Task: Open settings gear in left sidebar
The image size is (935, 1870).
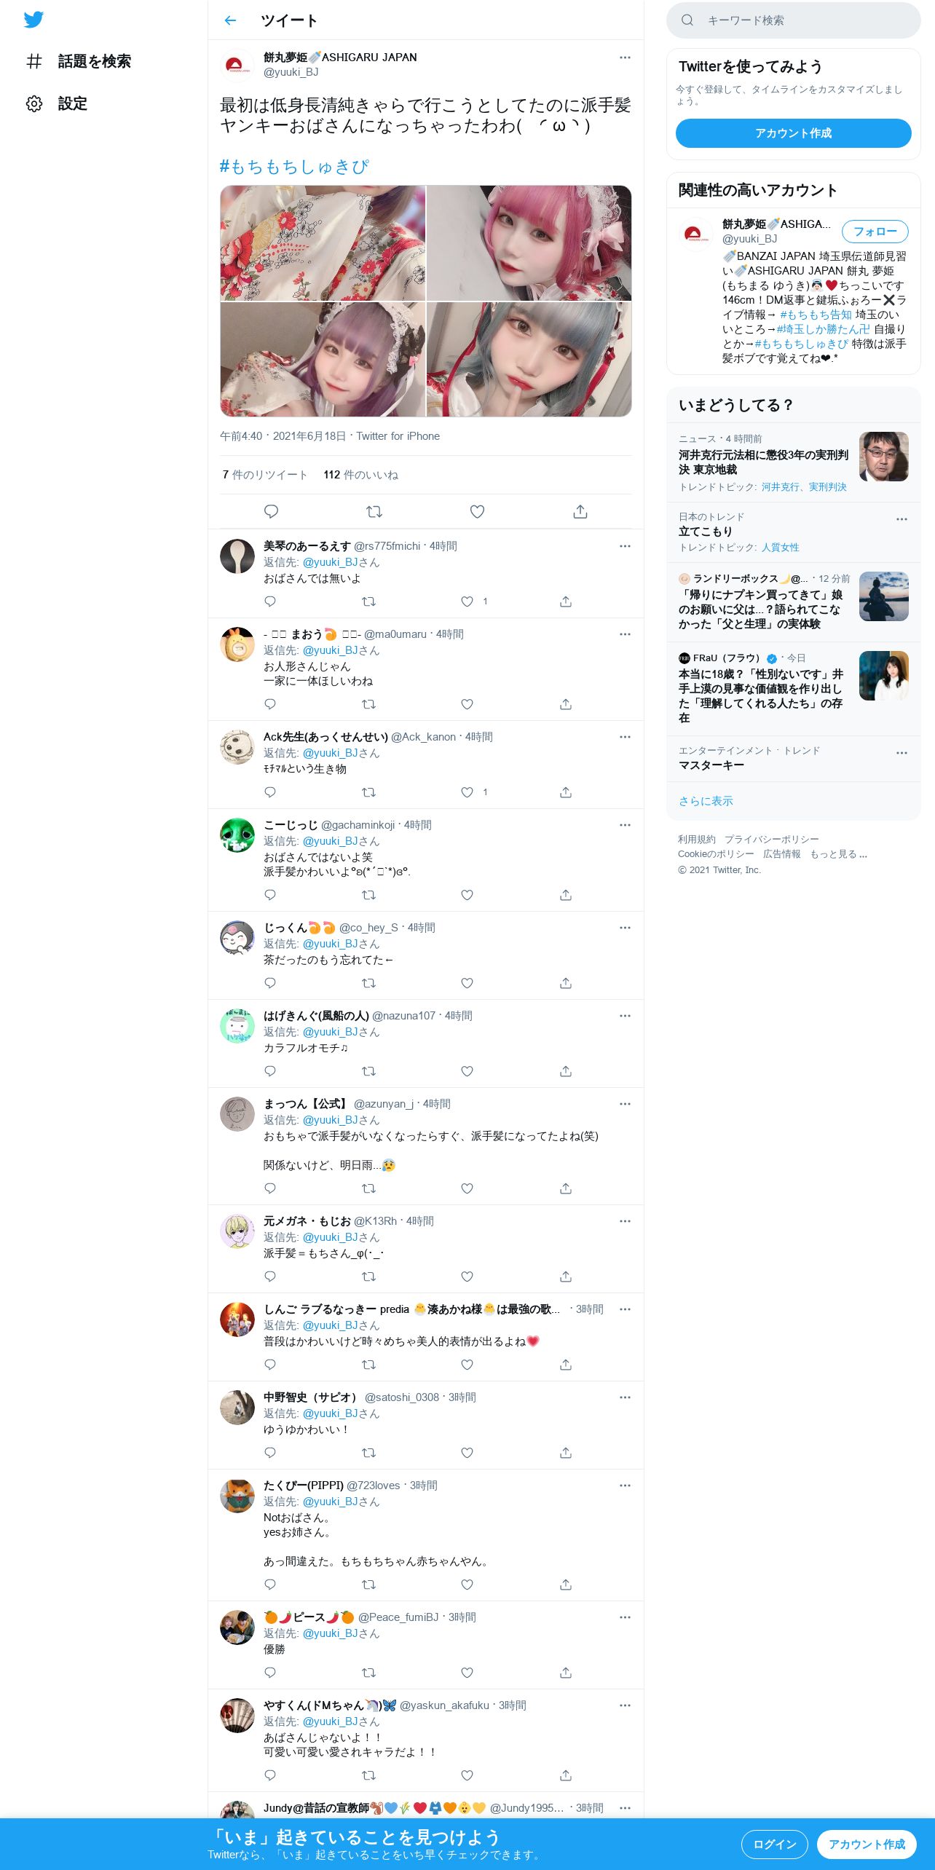Action: [x=34, y=103]
